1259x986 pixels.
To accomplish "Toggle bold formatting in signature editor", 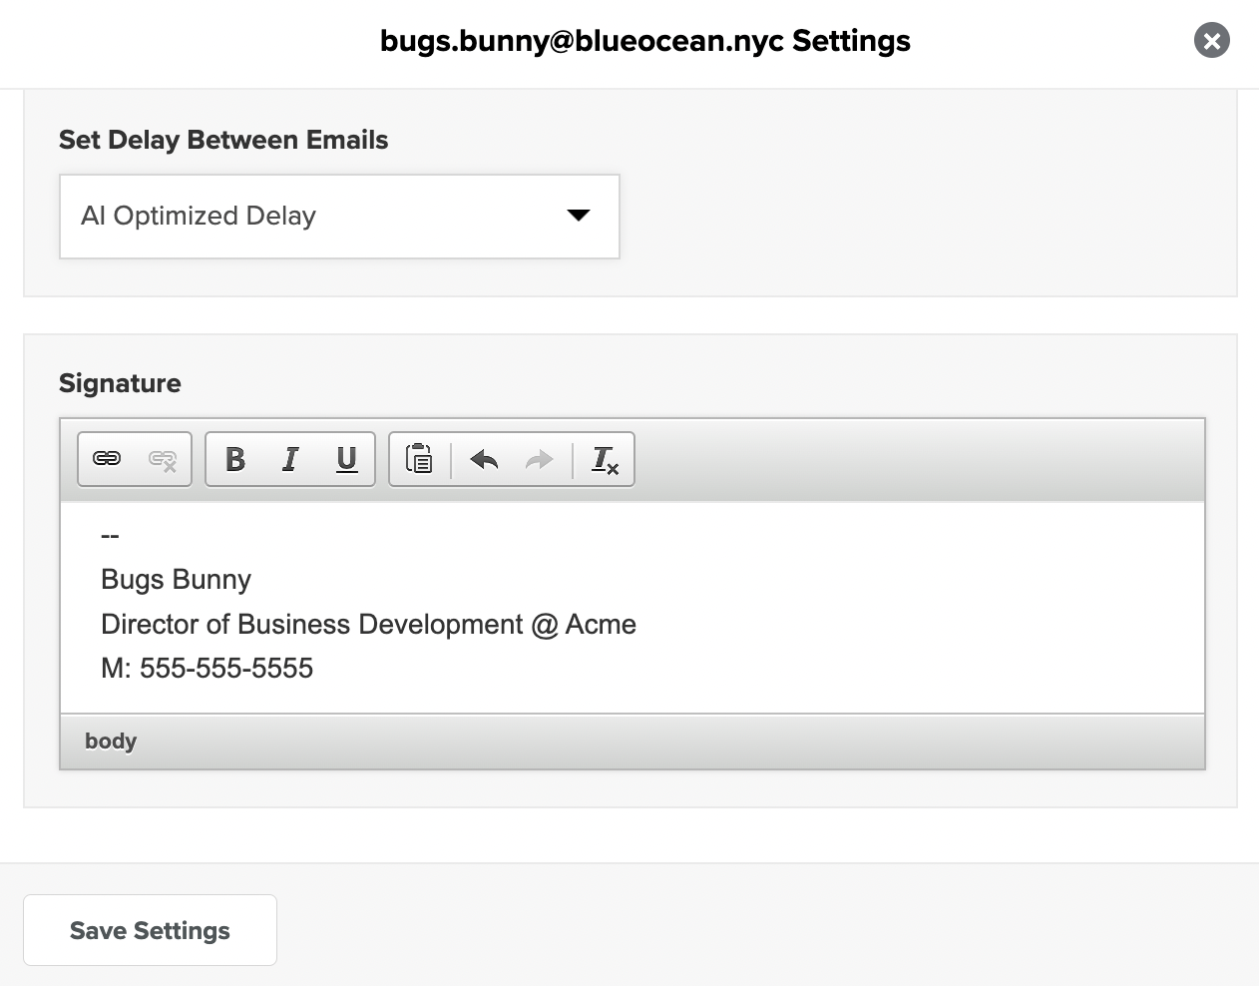I will (235, 459).
